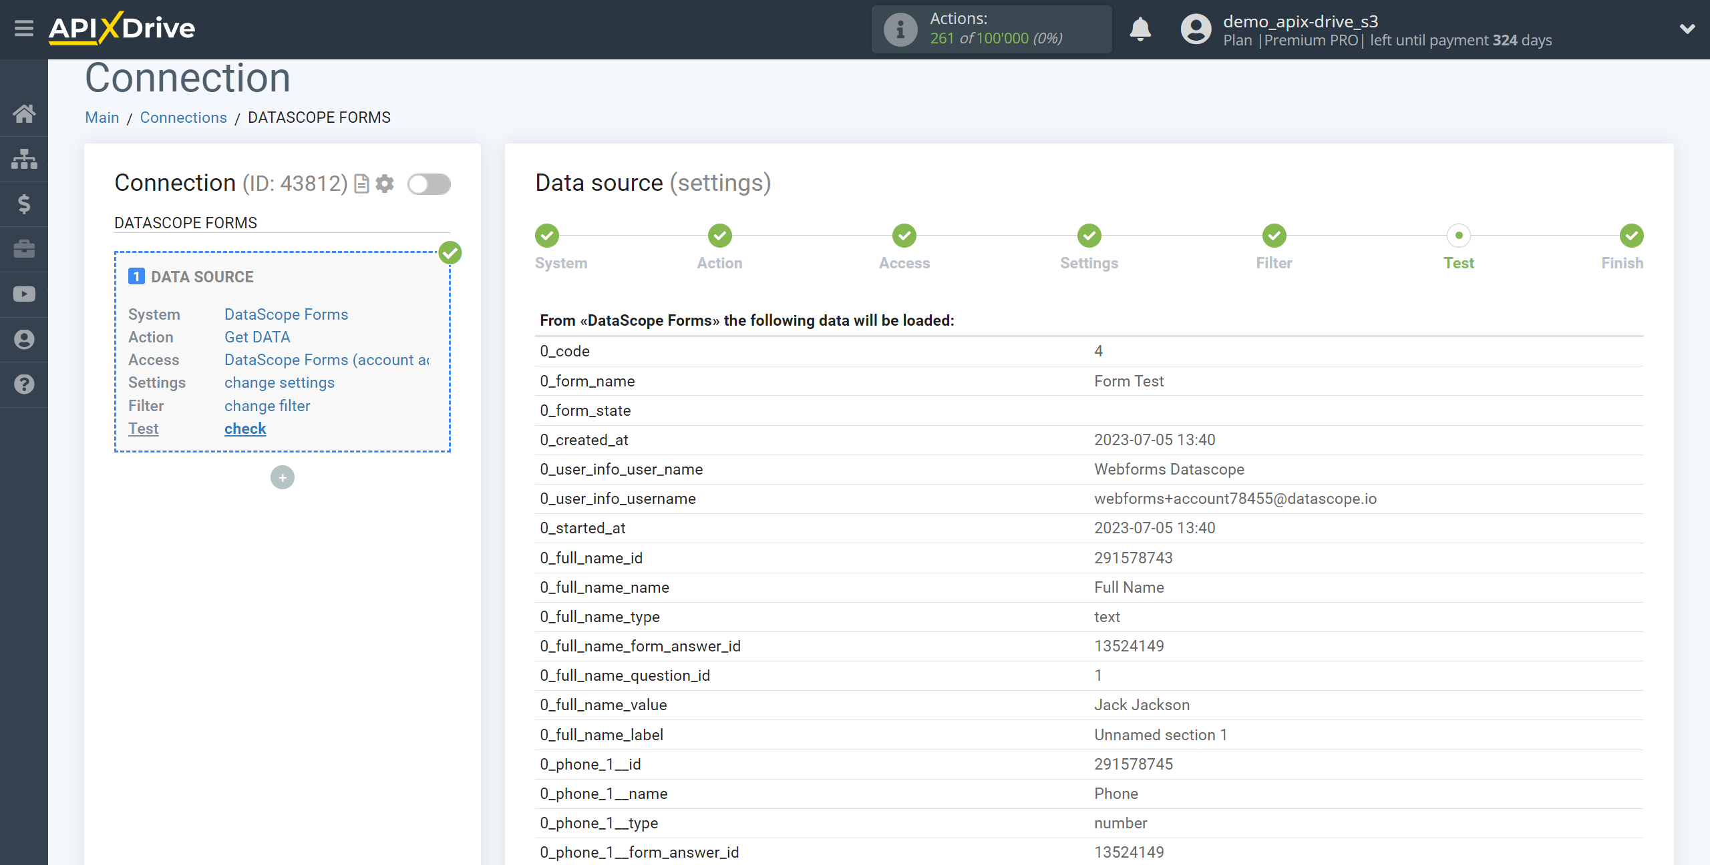Click the check link under Test row
This screenshot has height=865, width=1710.
[245, 429]
